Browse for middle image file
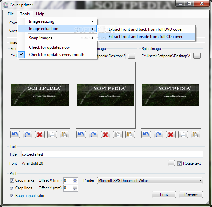 [x=132, y=56]
